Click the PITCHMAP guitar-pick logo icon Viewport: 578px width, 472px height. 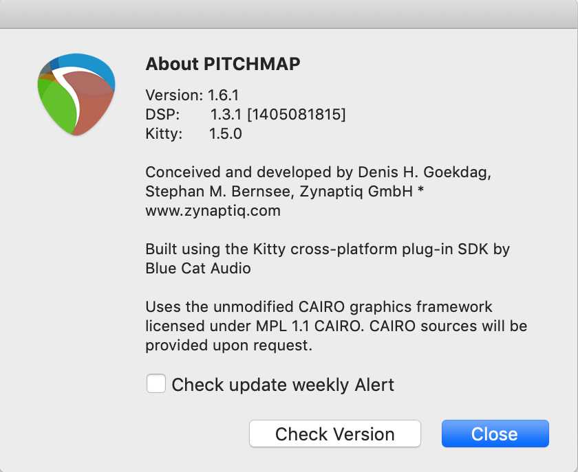(76, 93)
